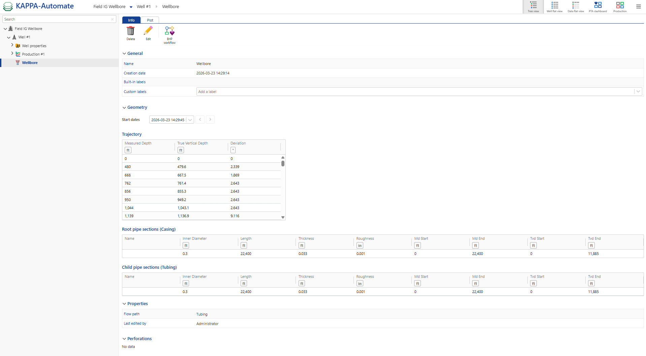Click the Edit pencil icon
Screen dimensions: 646x356
148,31
